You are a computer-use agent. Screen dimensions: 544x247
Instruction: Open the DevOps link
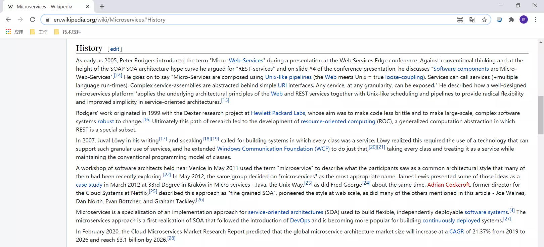coord(300,221)
